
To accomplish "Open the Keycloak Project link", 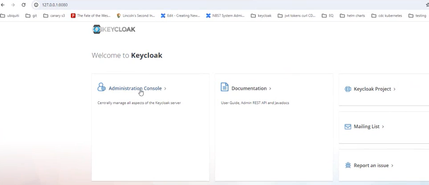I will click(x=372, y=89).
